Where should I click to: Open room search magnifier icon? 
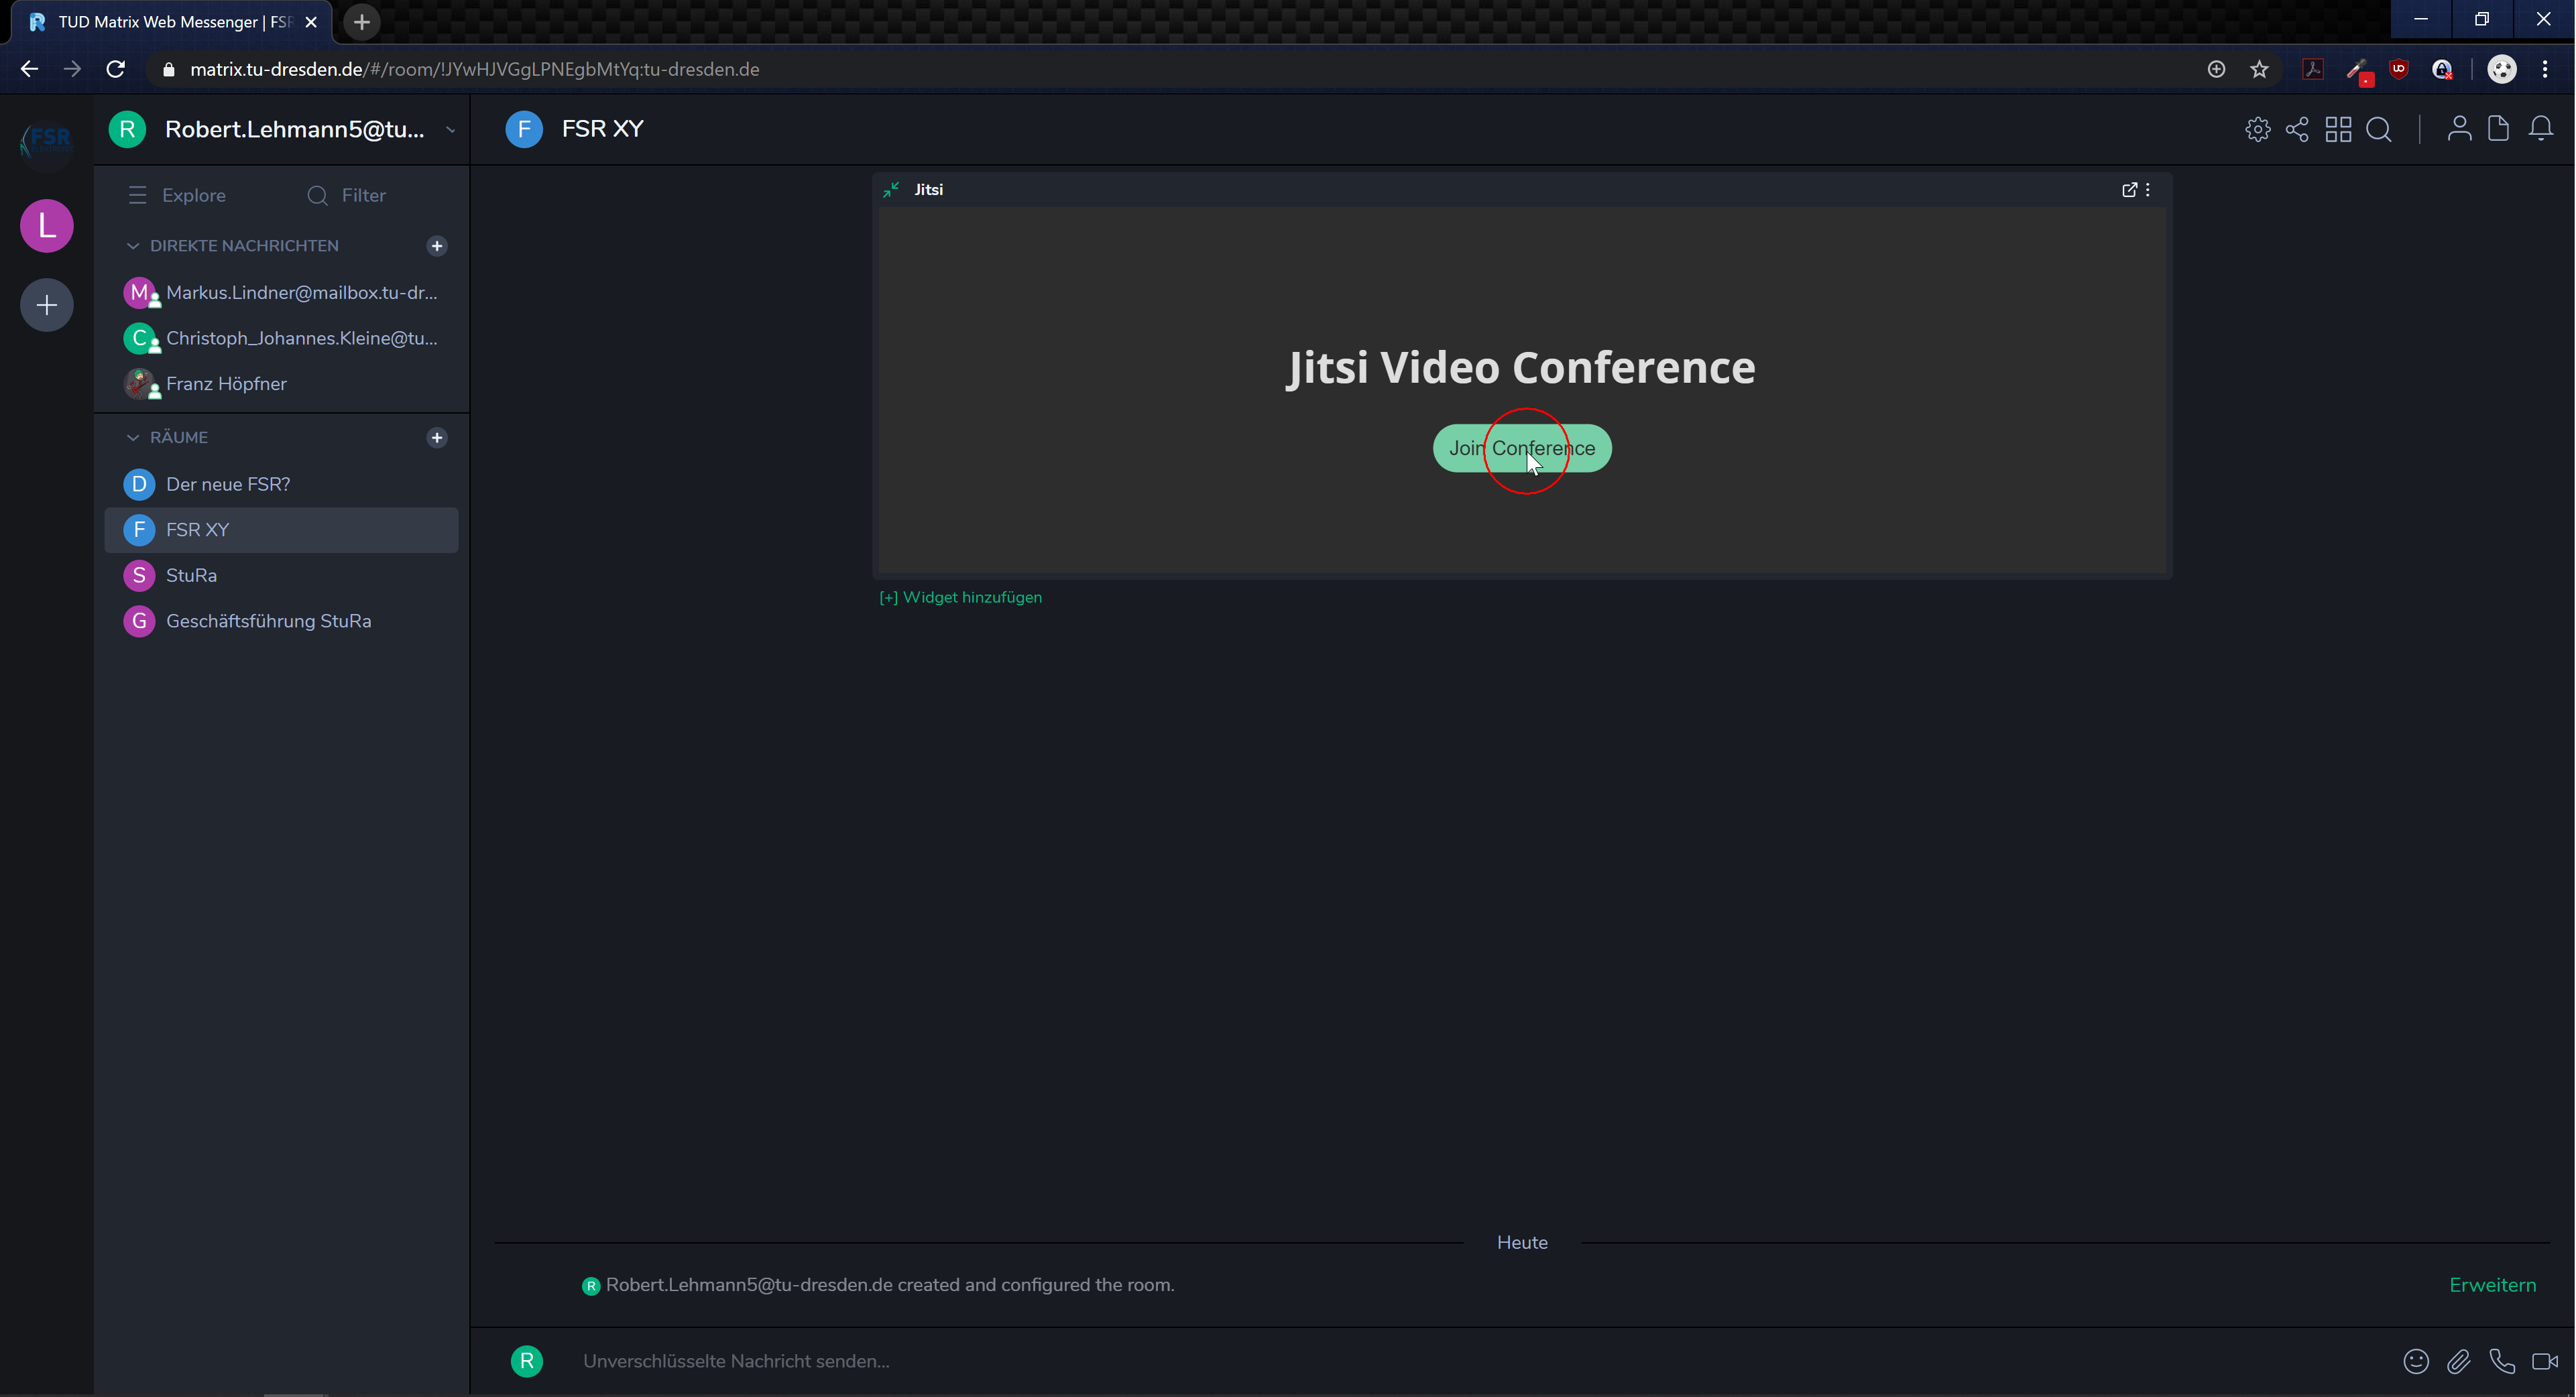point(2379,129)
